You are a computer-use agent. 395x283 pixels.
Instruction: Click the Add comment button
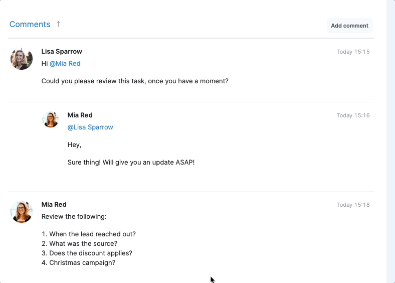(x=349, y=26)
